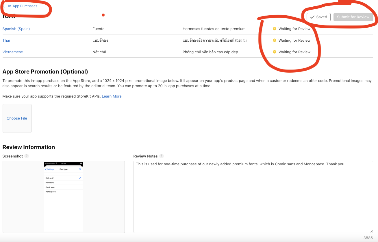Open the Thai localization
This screenshot has height=242, width=378.
point(6,41)
